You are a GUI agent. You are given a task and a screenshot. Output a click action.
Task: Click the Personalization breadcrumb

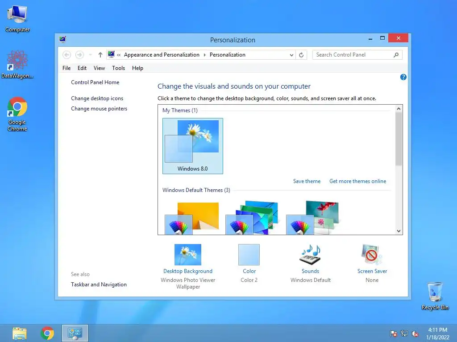pos(227,55)
